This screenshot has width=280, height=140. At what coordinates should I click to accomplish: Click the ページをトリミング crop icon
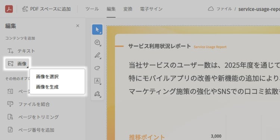[10, 117]
